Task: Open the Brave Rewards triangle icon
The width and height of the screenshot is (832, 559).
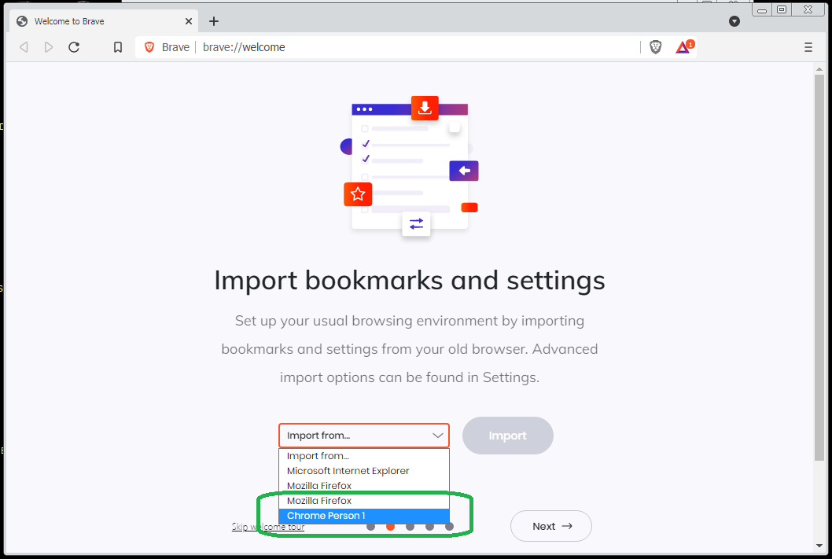Action: [684, 47]
